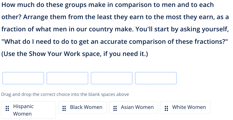Click the word "Women" under Hispanic
The image size is (233, 120).
point(22,114)
